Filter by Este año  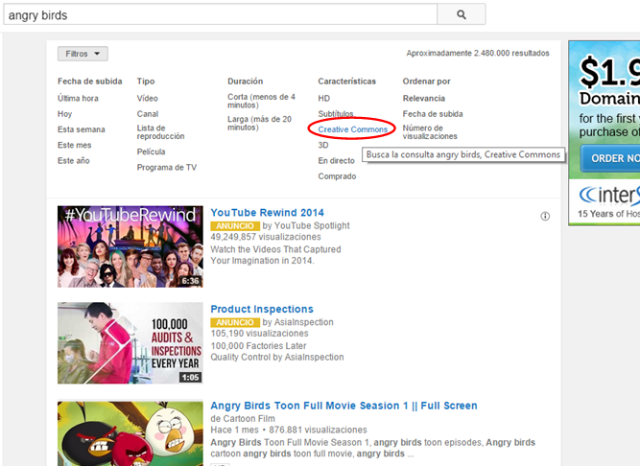(x=74, y=161)
